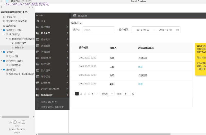This screenshot has height=135, width=206.
Task: Select 需求背景&修改要点 page in tree
Action: coord(16,21)
